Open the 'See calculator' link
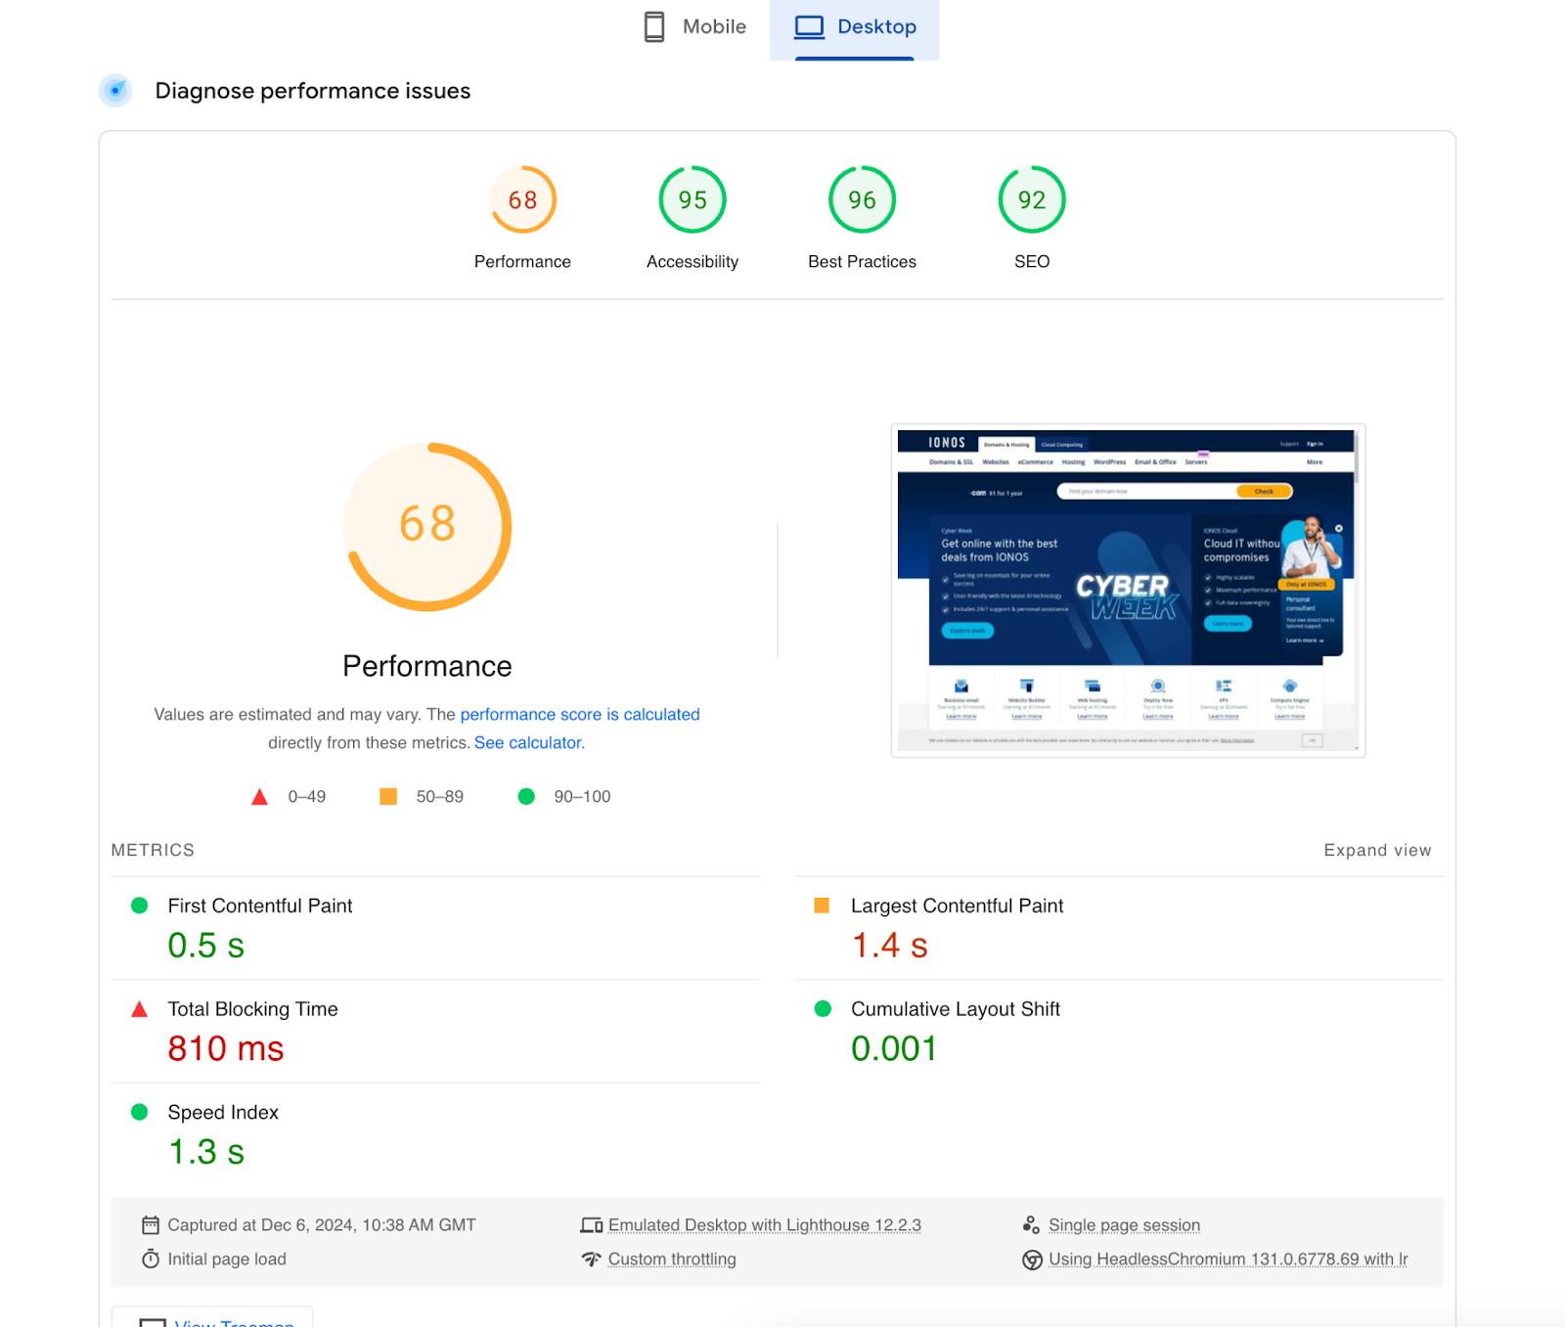This screenshot has height=1327, width=1565. [528, 742]
